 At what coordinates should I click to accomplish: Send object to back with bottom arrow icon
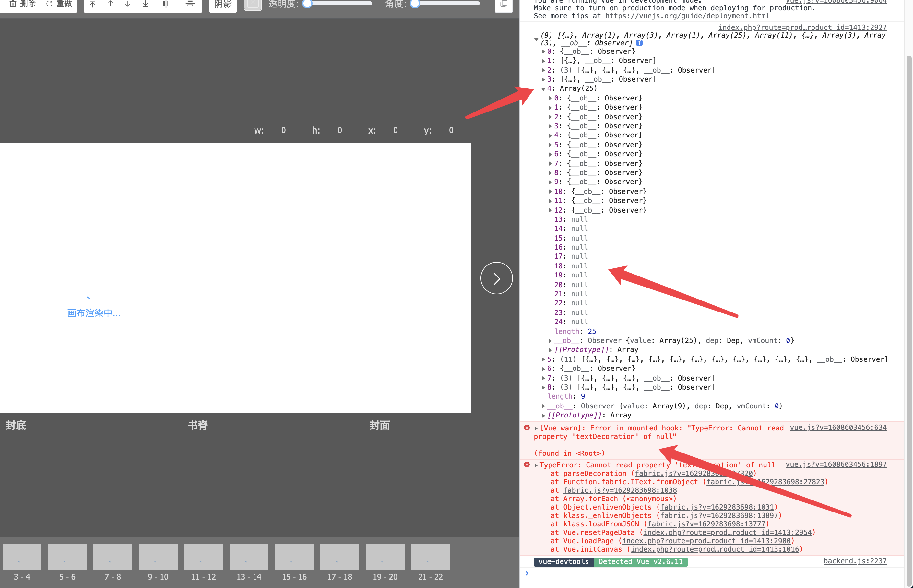tap(145, 4)
